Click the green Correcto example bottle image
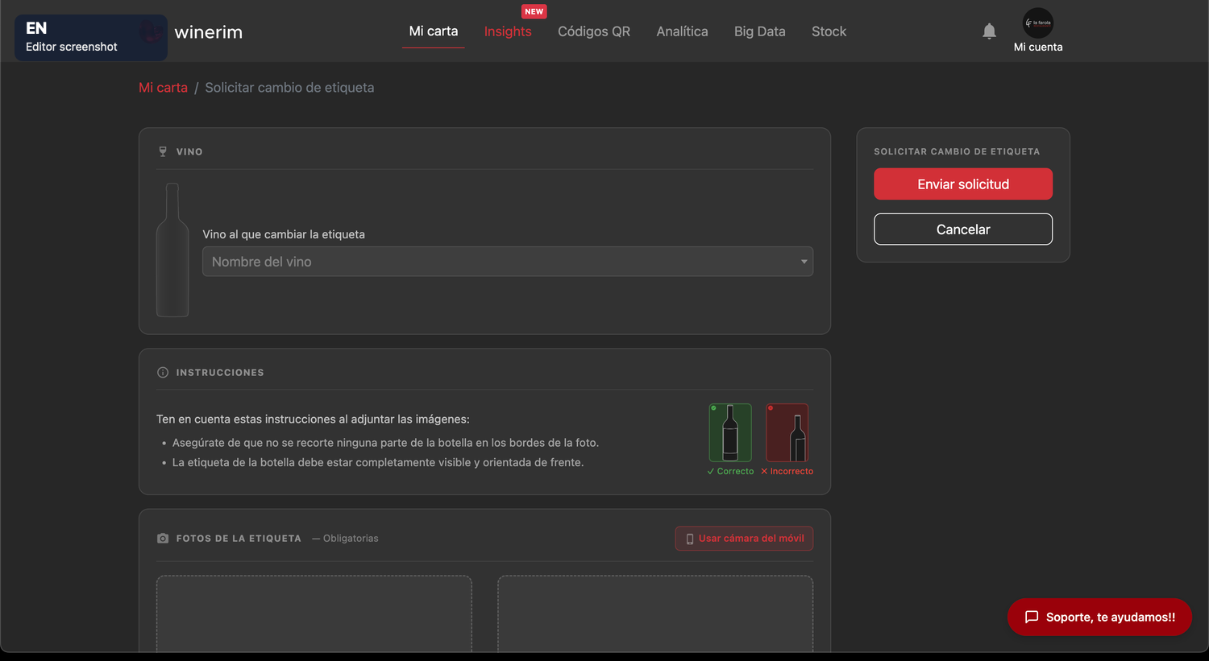Screen dimensions: 1209x661 tap(730, 432)
